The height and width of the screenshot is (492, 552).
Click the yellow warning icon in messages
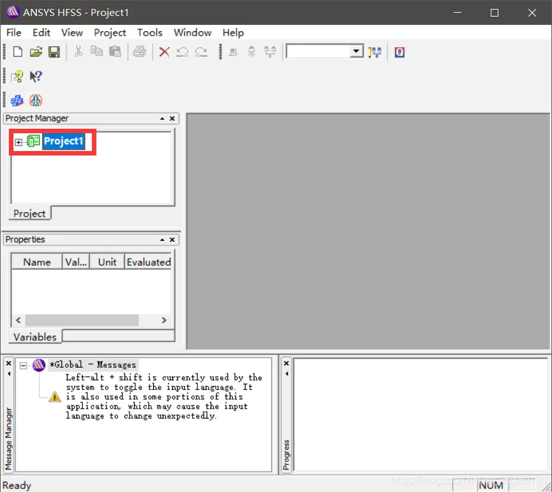(55, 396)
